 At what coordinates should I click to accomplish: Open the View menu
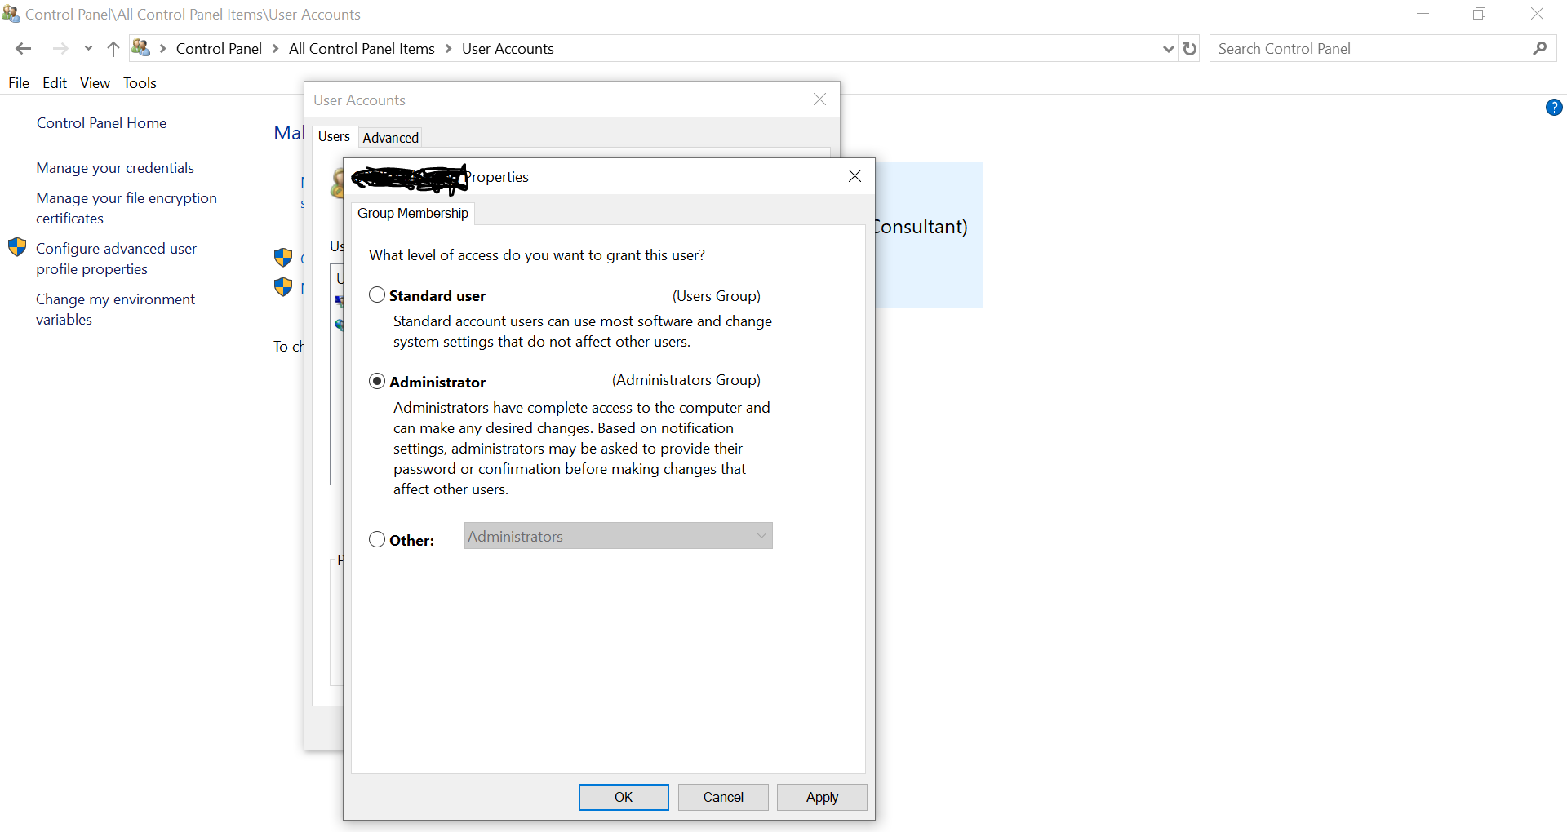pos(95,83)
